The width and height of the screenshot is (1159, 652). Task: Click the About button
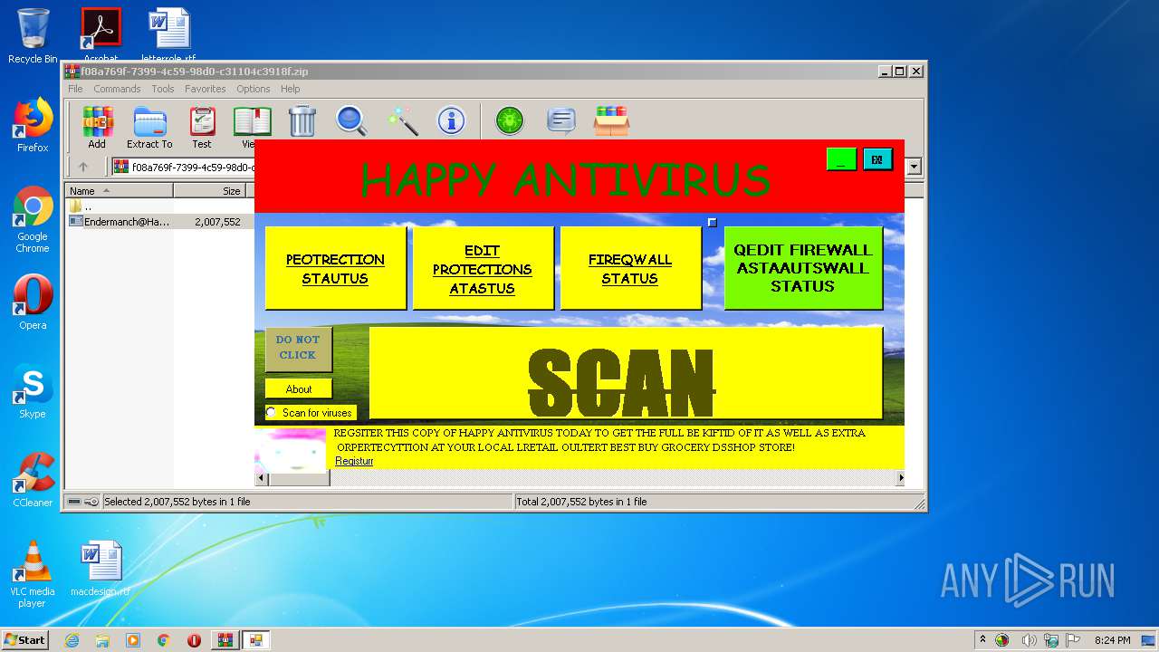(x=298, y=389)
